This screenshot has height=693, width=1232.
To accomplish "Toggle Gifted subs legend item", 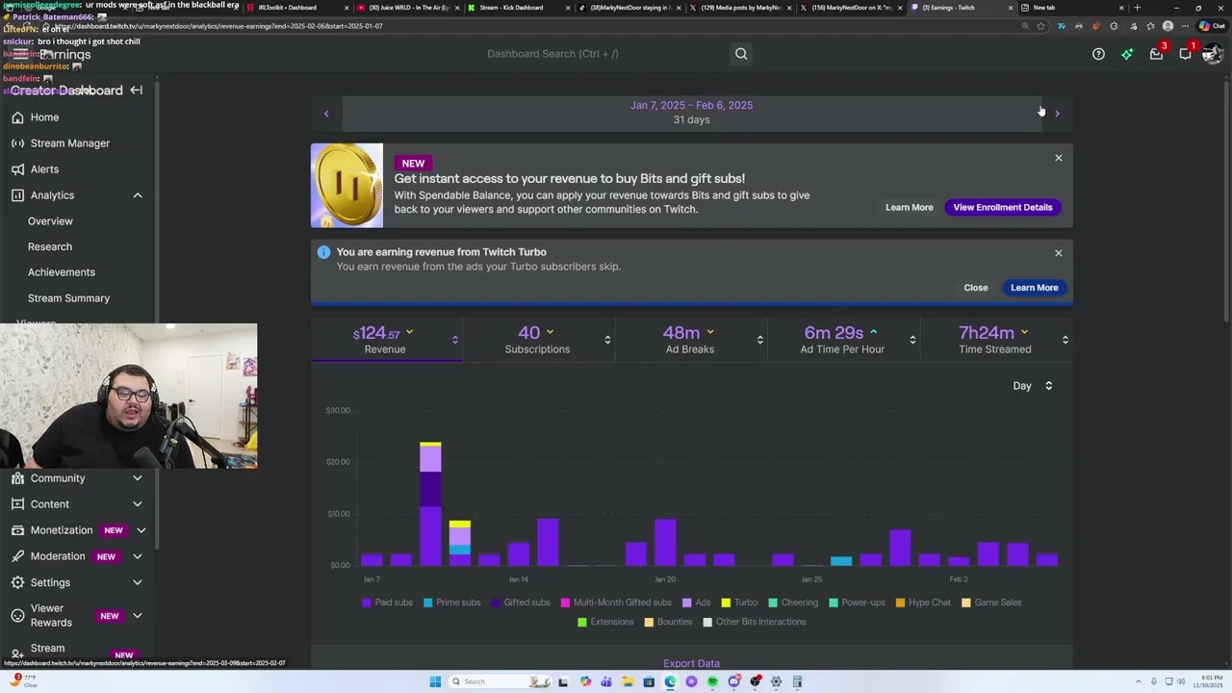I will click(x=521, y=603).
